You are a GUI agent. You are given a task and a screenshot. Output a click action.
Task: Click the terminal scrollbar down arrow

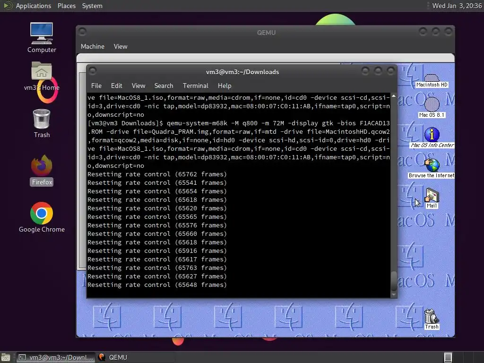(x=394, y=295)
